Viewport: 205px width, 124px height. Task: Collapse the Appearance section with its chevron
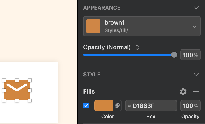click(196, 8)
